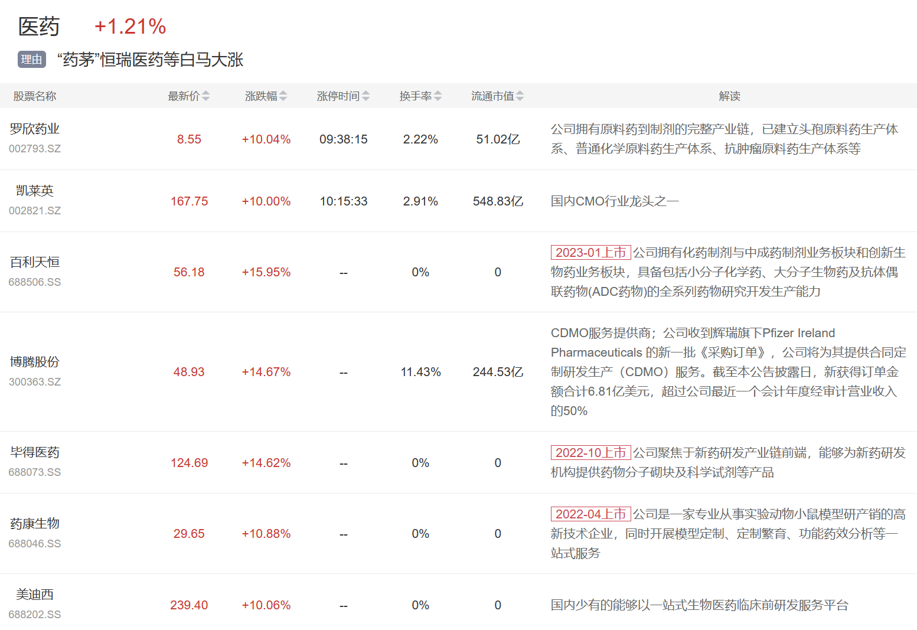Click the “药茅”恒瑞医药等白马大涨 reason text

click(150, 60)
